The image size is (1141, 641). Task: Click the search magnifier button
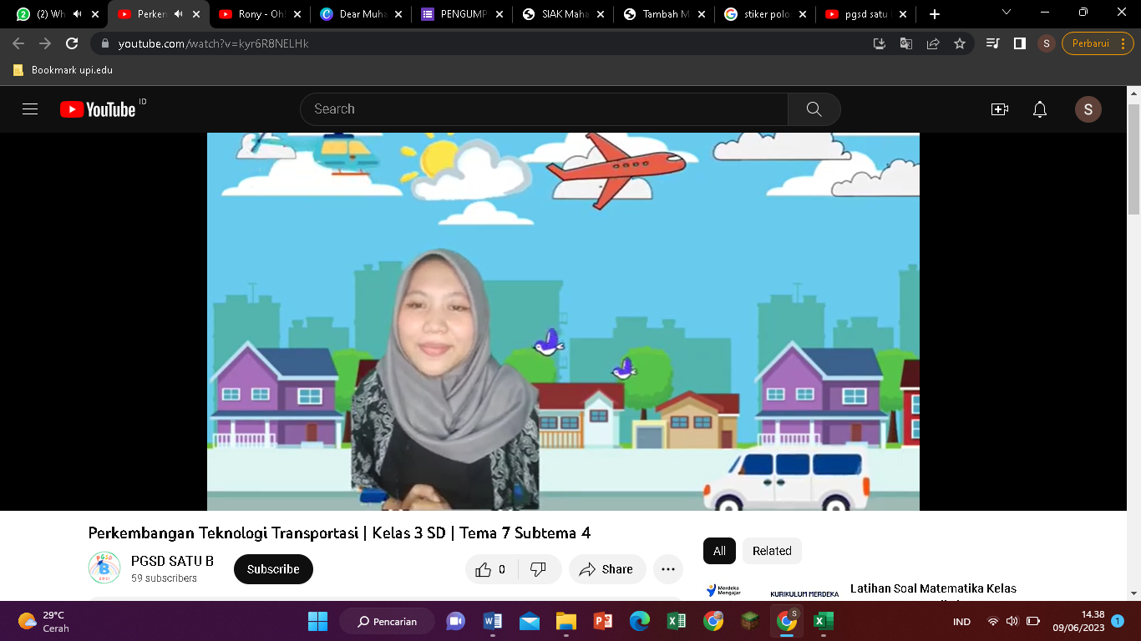(x=814, y=109)
